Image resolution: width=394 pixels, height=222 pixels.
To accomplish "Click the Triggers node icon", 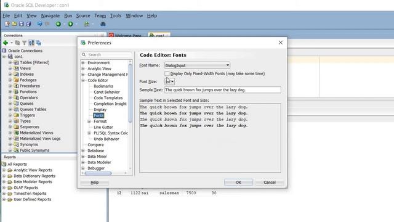I will pyautogui.click(x=16, y=115).
